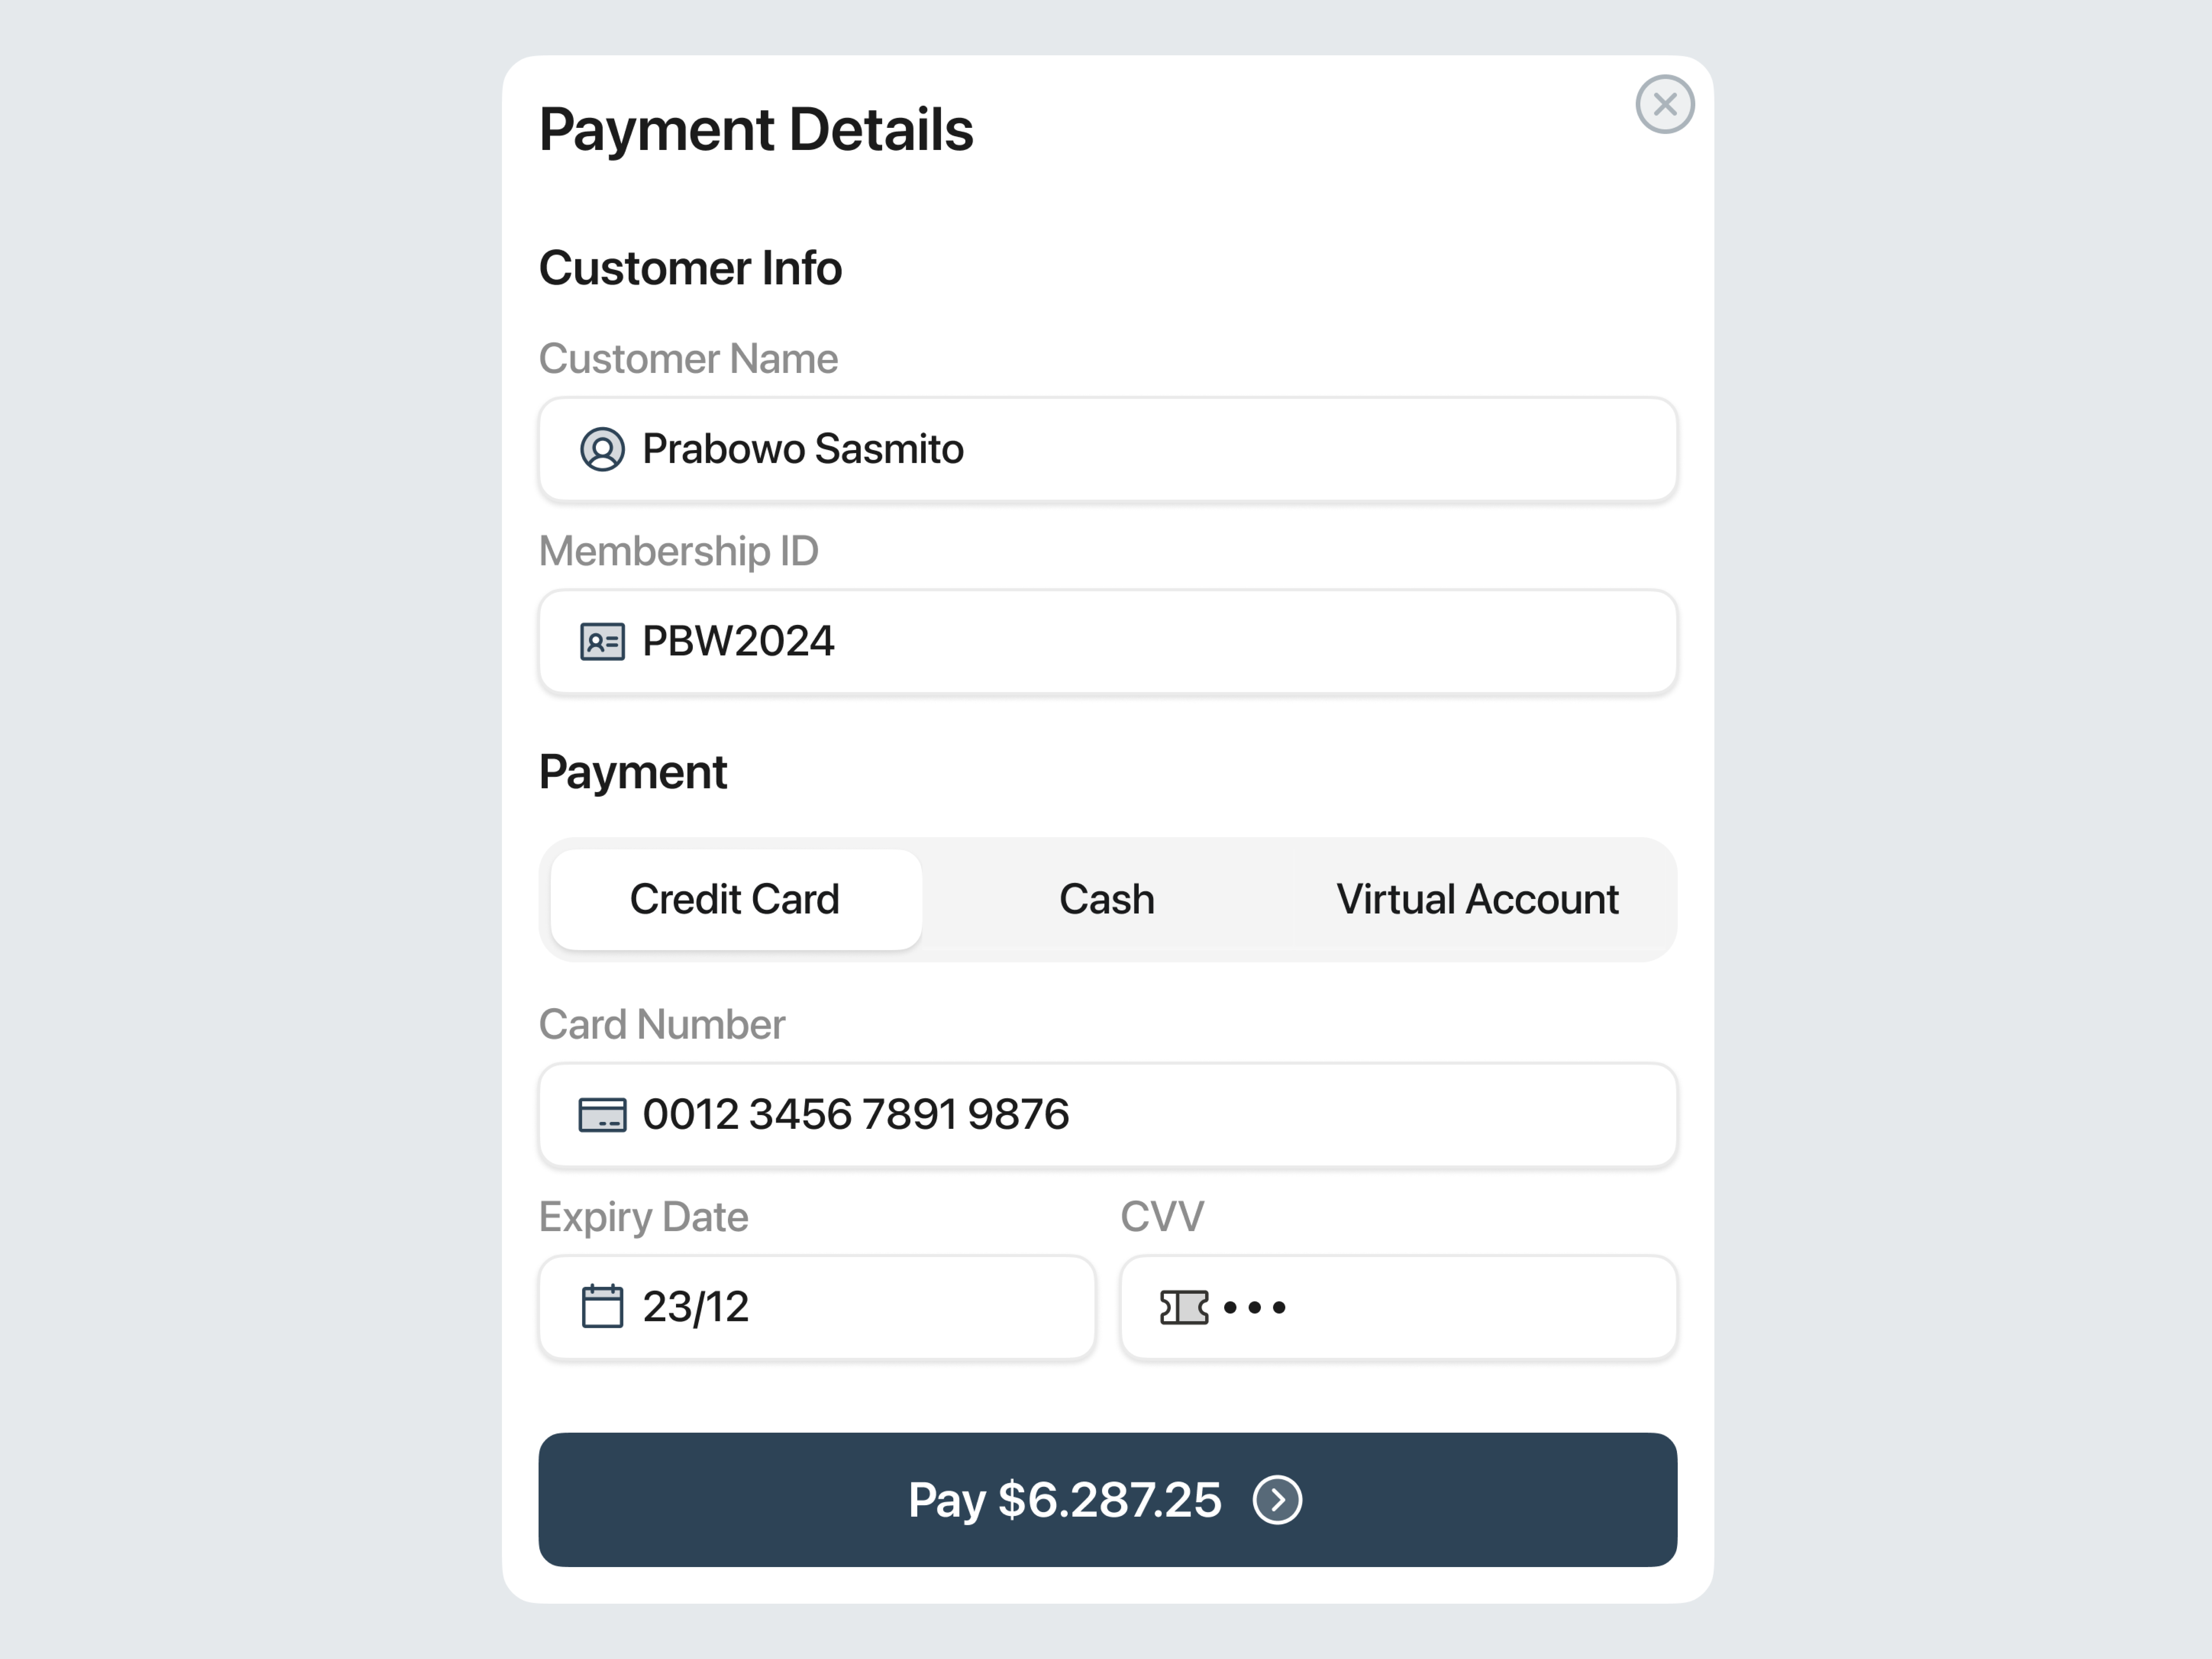Click the Customer Info section label
Viewport: 2212px width, 1659px height.
(690, 267)
